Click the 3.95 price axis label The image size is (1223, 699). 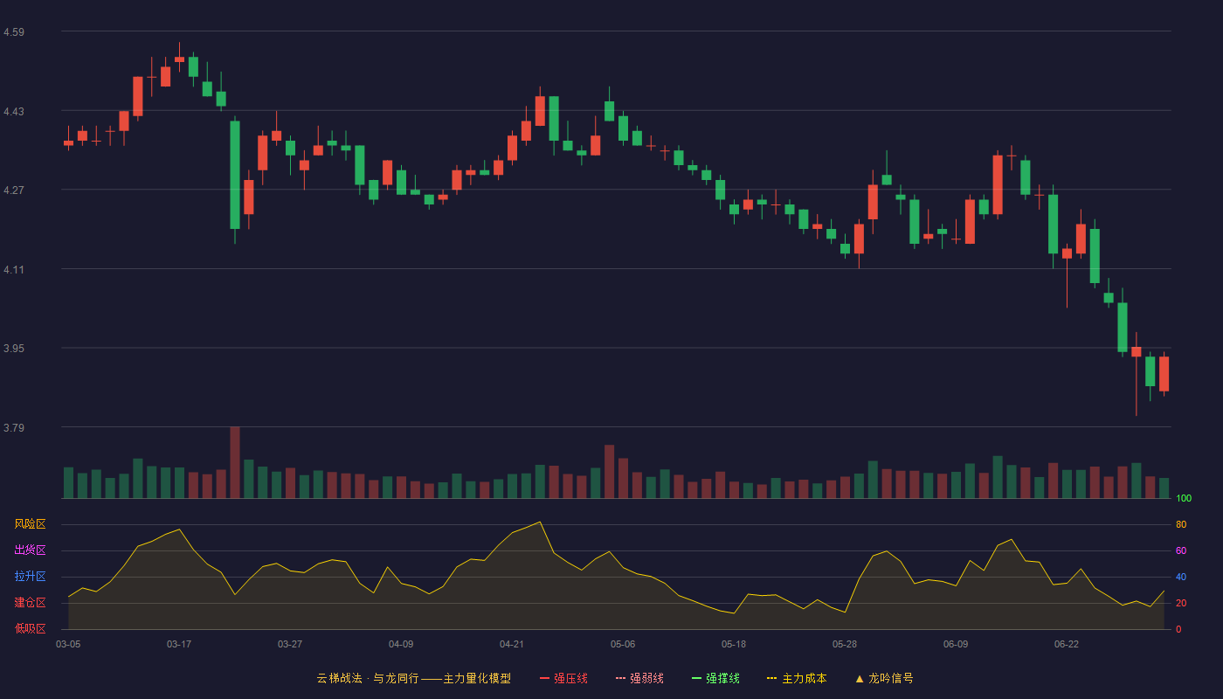pos(14,349)
